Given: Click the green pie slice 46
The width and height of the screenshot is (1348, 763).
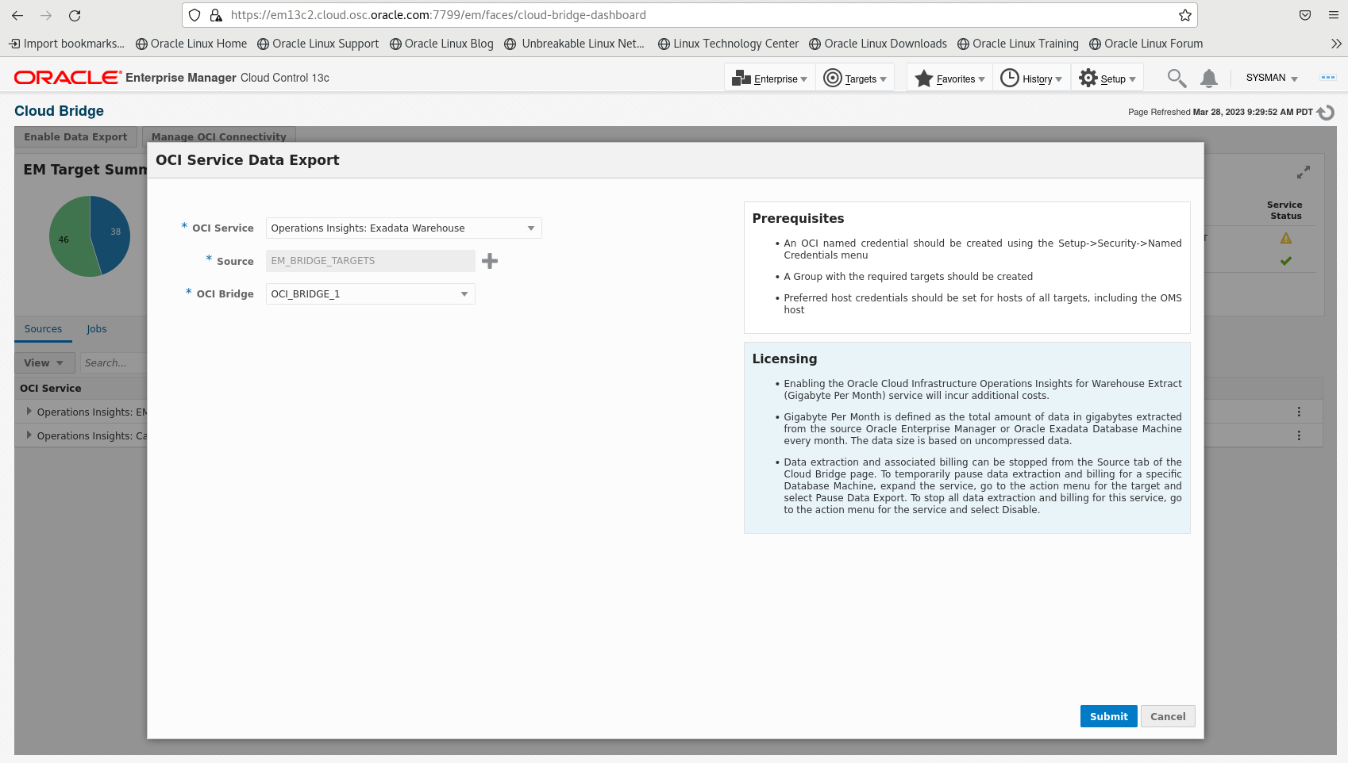Looking at the screenshot, I should click(x=70, y=238).
